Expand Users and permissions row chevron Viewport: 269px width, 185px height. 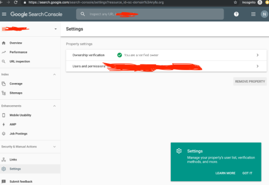(x=258, y=66)
